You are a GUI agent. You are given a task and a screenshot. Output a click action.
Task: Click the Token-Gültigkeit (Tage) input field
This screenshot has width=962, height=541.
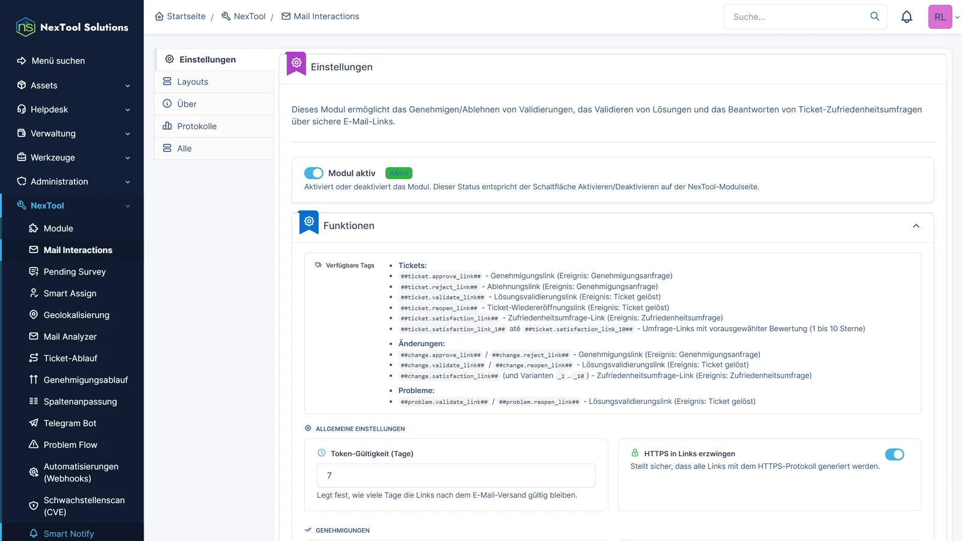pyautogui.click(x=456, y=475)
